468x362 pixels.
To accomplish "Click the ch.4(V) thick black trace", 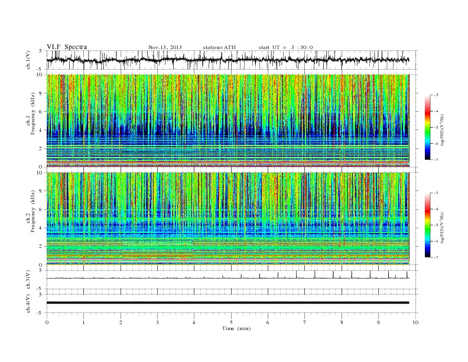I will [227, 303].
